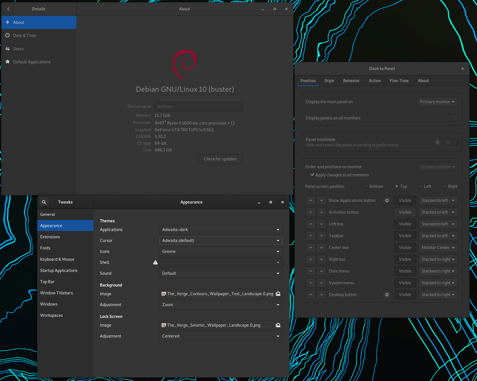Open Show Applications button settings gear
The height and width of the screenshot is (381, 477).
387,200
